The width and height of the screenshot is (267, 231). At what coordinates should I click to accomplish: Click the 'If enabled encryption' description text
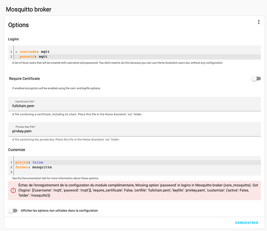click(x=56, y=88)
